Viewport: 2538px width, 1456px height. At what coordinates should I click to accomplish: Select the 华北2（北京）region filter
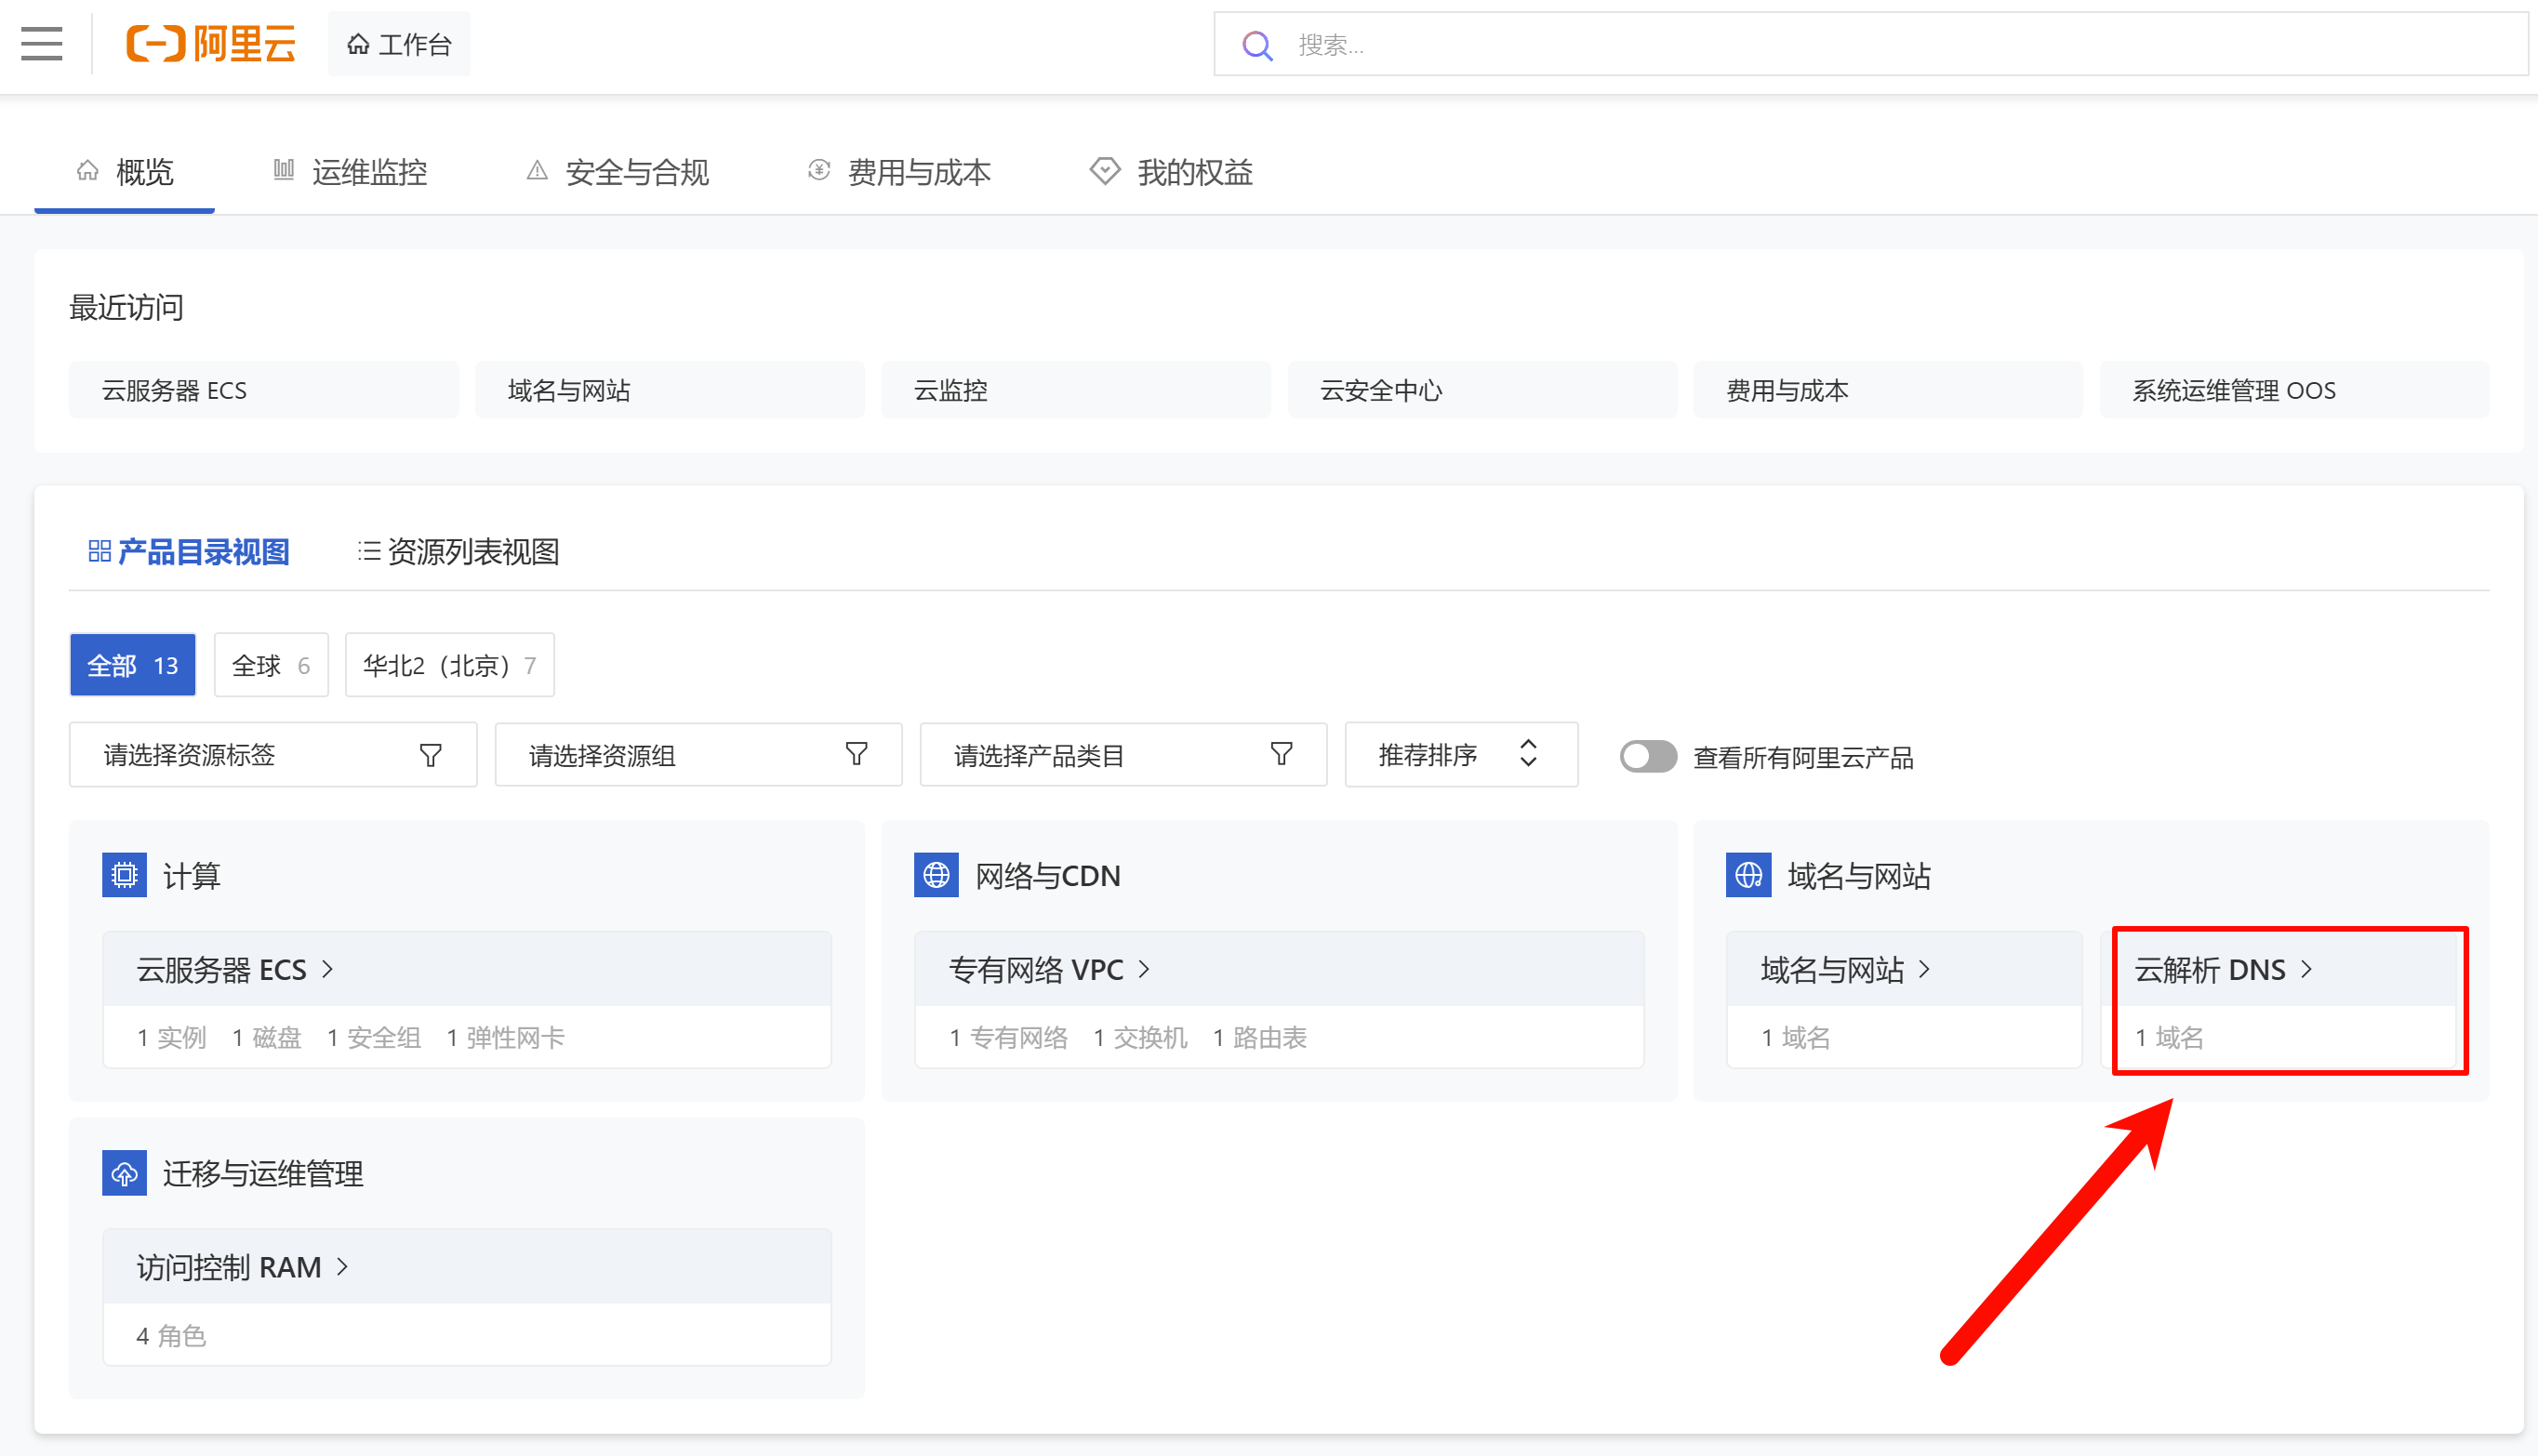[x=449, y=665]
